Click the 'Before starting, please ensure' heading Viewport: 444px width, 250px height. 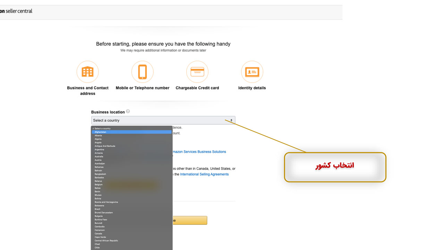(x=163, y=44)
